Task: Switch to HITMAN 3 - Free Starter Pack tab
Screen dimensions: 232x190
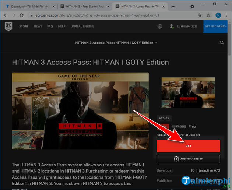Action: point(85,7)
